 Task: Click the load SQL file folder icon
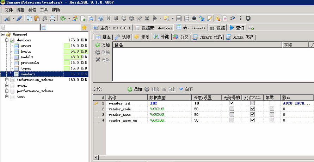coord(167,18)
